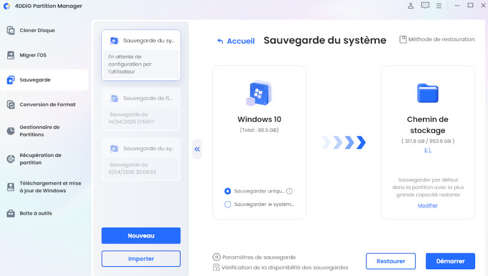This screenshot has height=276, width=488.
Task: Click the Téléchargement et mise à jour icon
Action: coord(10,187)
